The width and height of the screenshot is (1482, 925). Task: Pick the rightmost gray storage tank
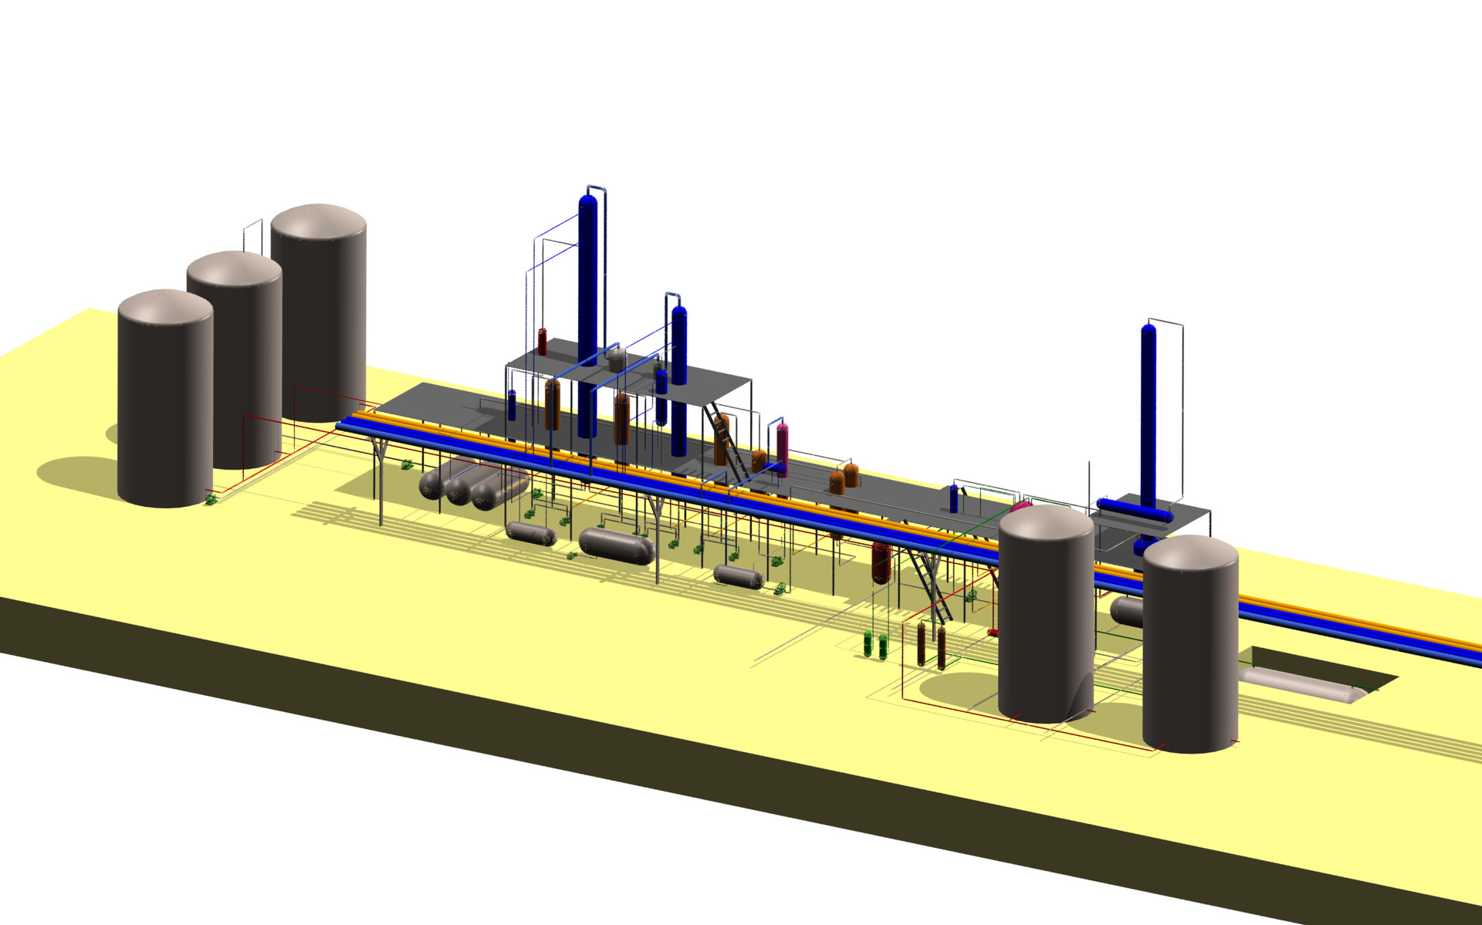pos(1190,644)
